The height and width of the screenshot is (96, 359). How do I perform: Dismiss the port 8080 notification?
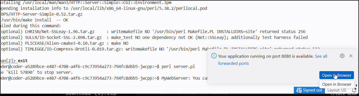(x=351, y=56)
